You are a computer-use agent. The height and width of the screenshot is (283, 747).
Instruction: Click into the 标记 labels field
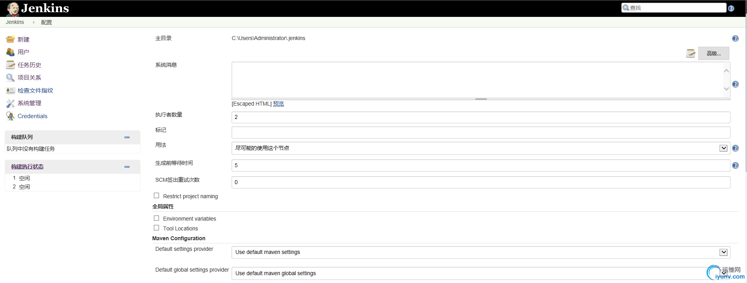pos(481,132)
